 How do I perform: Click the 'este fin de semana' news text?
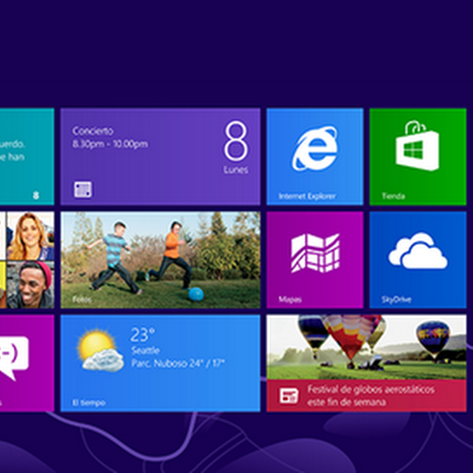coord(346,402)
